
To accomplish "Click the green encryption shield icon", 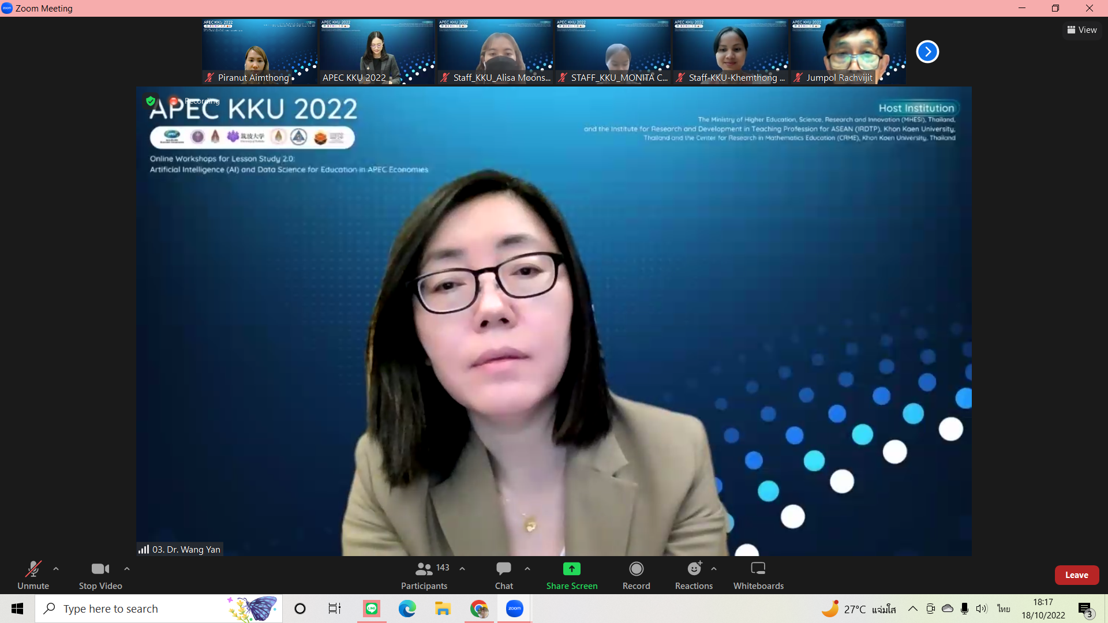I will (151, 101).
